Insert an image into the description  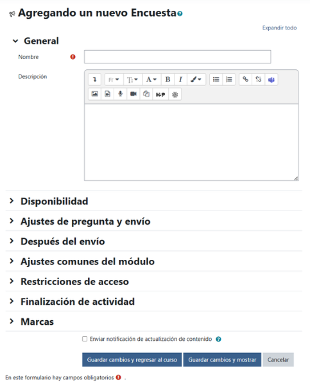click(94, 94)
